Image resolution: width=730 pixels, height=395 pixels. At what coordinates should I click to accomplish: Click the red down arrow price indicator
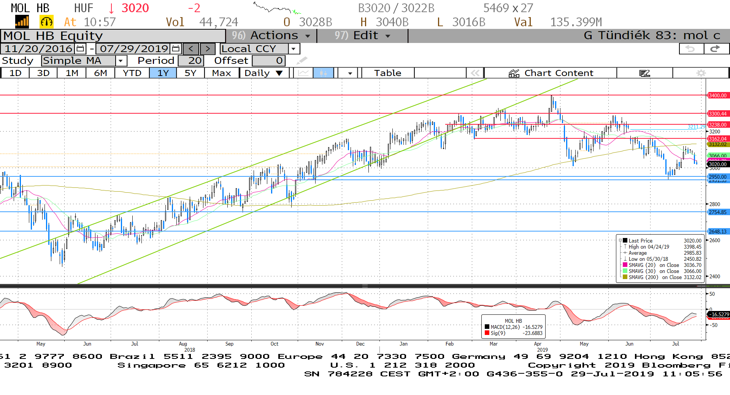tap(111, 8)
